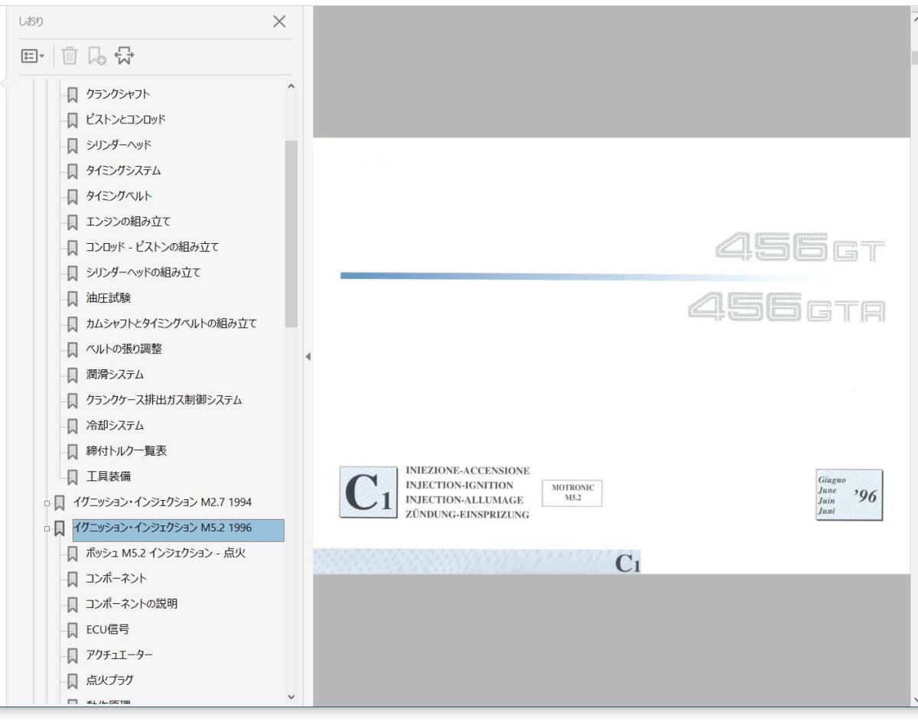Click the find current bookmark icon
918x721 pixels.
pos(124,56)
